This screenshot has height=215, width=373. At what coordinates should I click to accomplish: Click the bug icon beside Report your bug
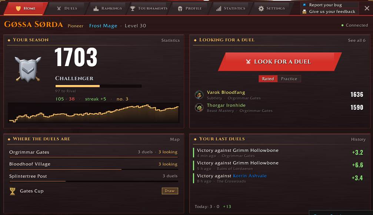tap(304, 5)
